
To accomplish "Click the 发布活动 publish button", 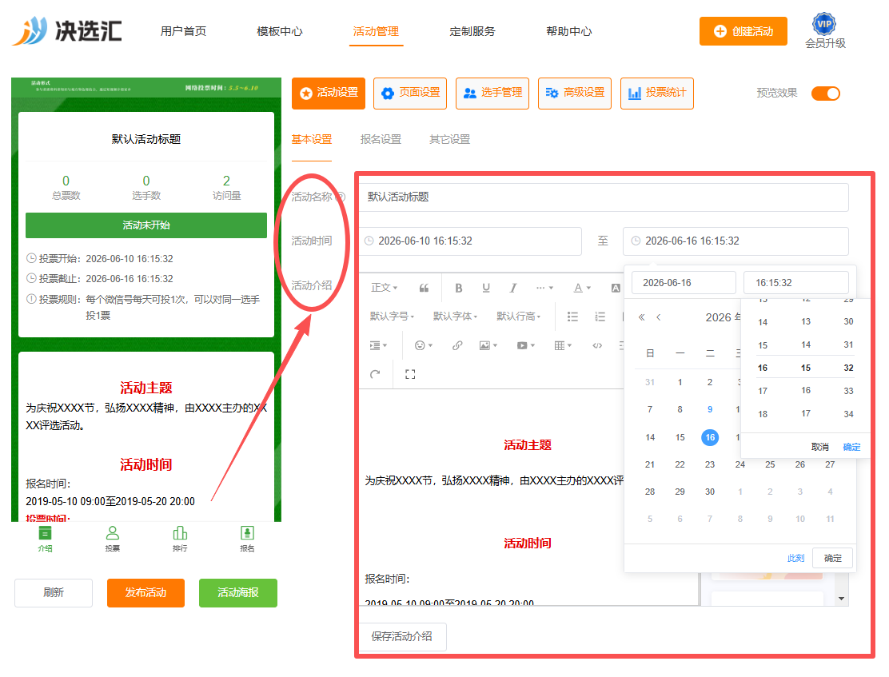I will [x=146, y=592].
